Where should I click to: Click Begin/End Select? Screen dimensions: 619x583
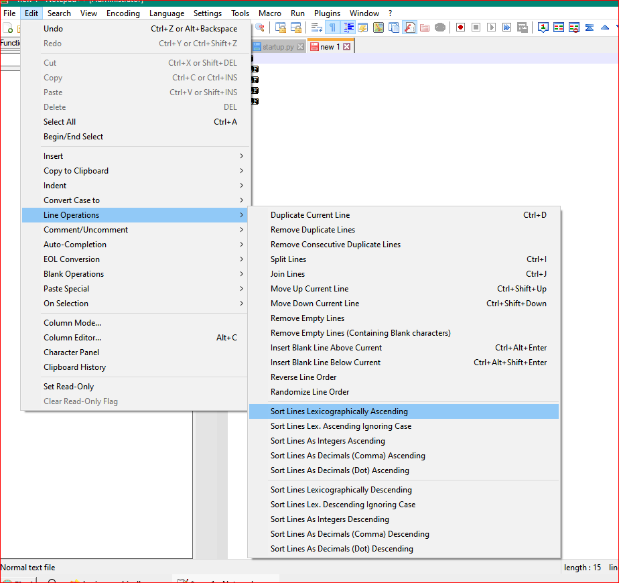click(136, 136)
